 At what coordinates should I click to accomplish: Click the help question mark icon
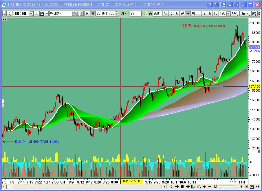point(210,5)
